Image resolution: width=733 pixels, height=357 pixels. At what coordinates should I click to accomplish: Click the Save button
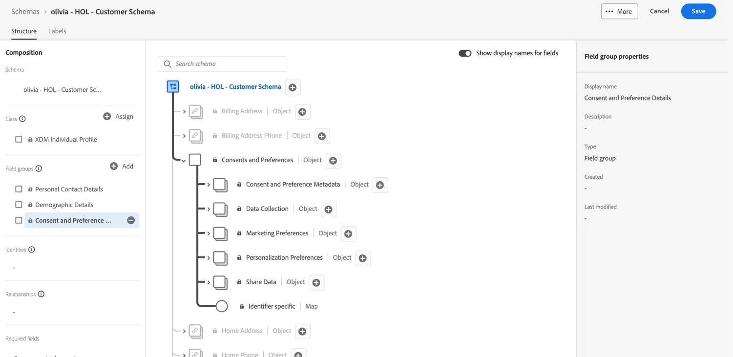(698, 11)
